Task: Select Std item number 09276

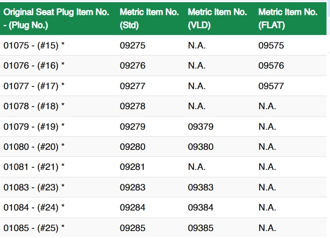Action: point(133,66)
